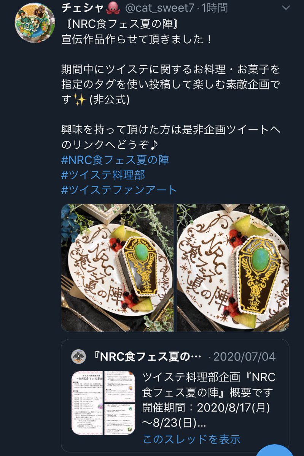Image resolution: width=304 pixels, height=456 pixels.
Task: Open the #ツイステ料理部 hashtag
Action: click(x=103, y=174)
